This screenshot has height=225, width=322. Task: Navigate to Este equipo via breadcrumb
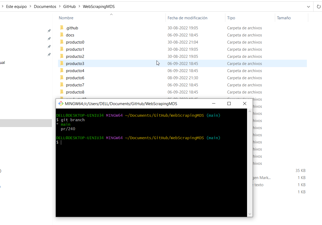click(16, 6)
